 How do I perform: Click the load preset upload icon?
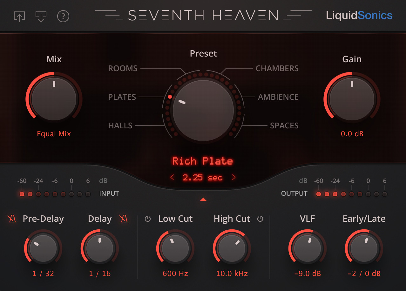click(19, 16)
